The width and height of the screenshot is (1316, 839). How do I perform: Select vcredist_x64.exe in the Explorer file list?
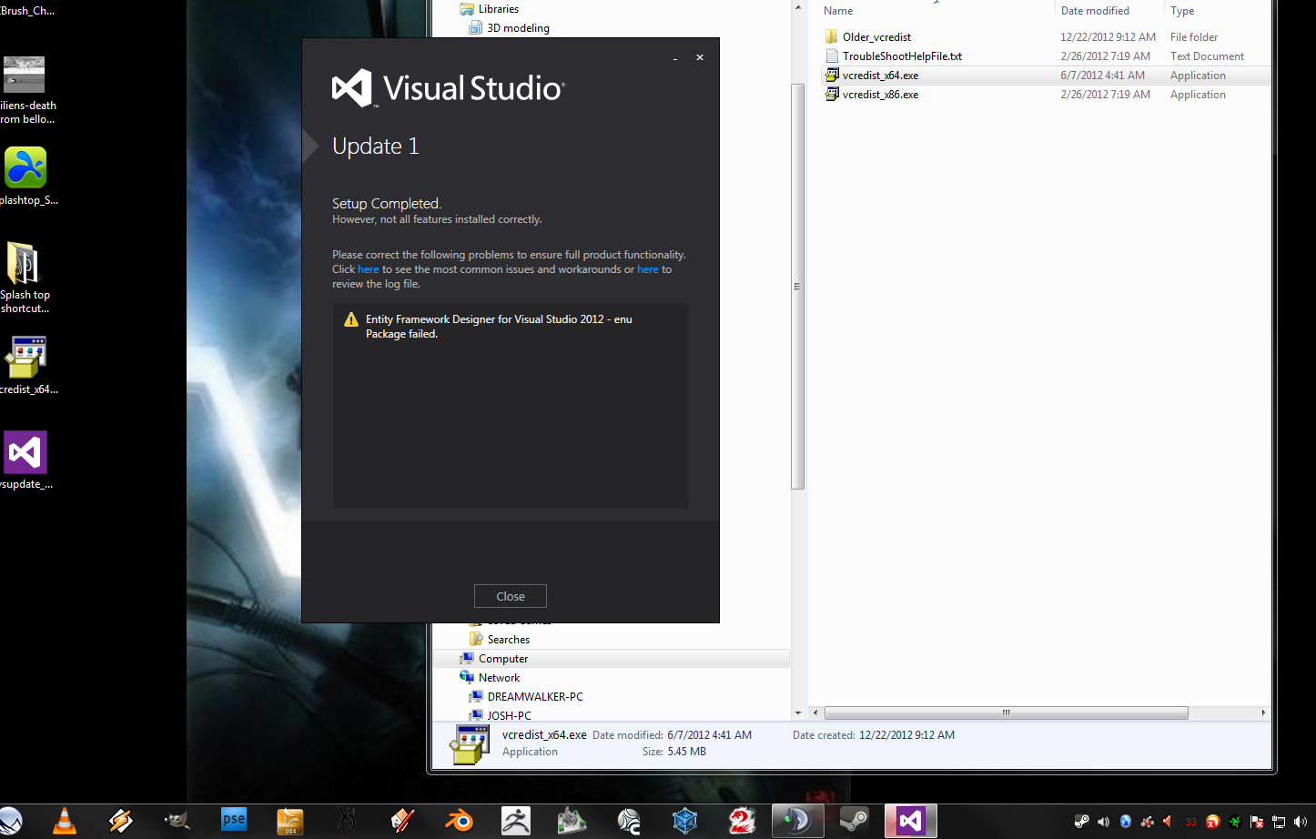(880, 76)
